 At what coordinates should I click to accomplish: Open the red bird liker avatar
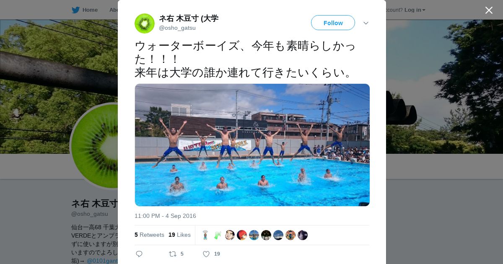point(242,235)
